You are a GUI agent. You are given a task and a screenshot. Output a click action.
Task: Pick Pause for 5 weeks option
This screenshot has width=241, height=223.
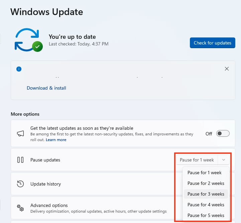[x=206, y=215]
